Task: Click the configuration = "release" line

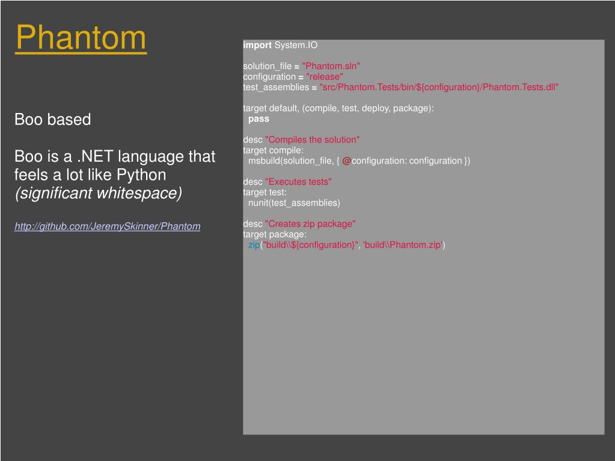Action: pyautogui.click(x=293, y=77)
